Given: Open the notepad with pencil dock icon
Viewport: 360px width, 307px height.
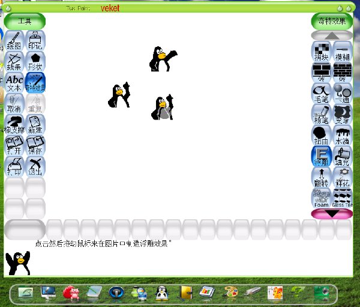Looking at the screenshot, I should coord(94,292).
